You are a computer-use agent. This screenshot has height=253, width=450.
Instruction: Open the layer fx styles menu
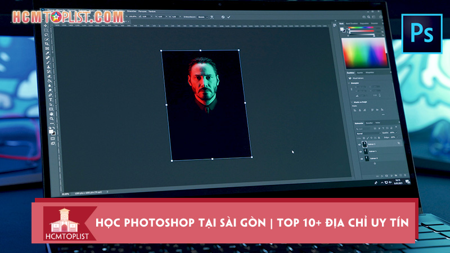tap(382, 176)
